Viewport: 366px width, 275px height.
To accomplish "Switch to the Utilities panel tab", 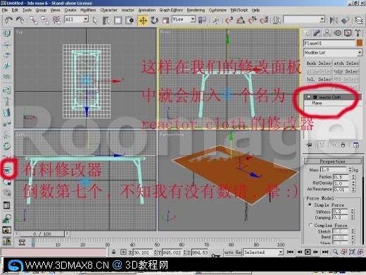I will 358,33.
